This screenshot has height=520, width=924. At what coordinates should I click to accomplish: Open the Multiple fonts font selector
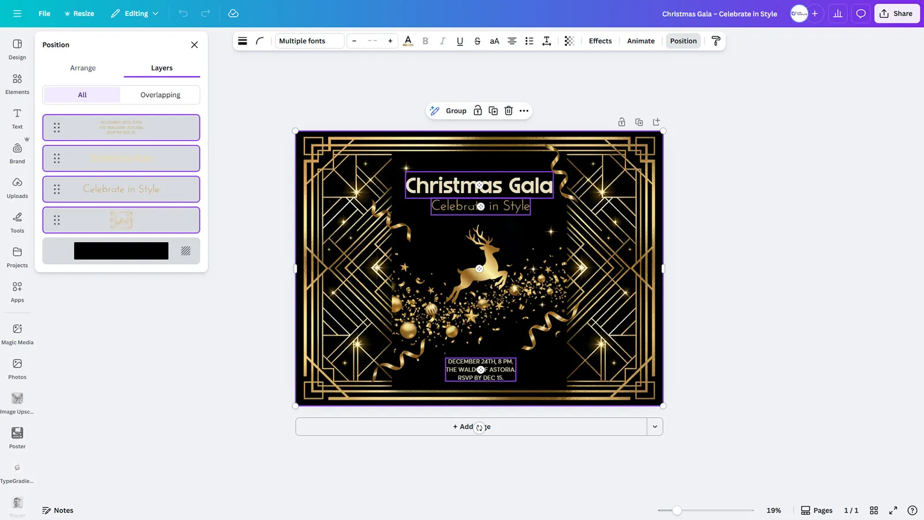tap(309, 41)
